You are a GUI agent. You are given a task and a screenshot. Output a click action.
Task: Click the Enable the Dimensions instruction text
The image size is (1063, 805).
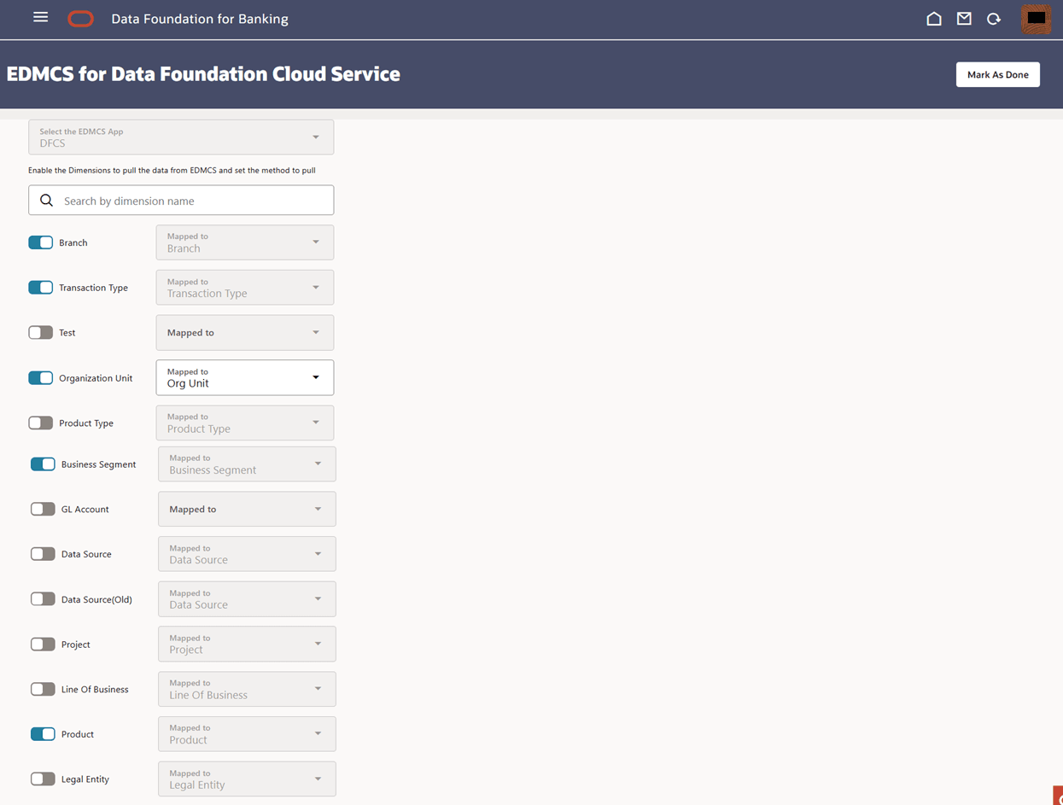coord(172,171)
